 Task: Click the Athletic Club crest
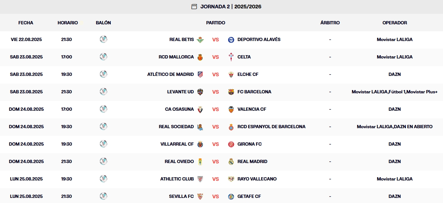[200, 179]
